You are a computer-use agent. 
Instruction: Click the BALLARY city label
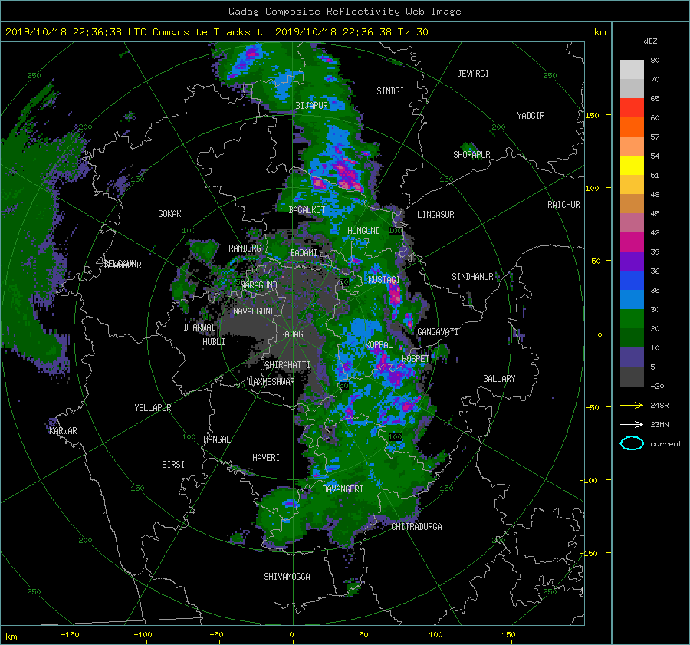(x=499, y=379)
